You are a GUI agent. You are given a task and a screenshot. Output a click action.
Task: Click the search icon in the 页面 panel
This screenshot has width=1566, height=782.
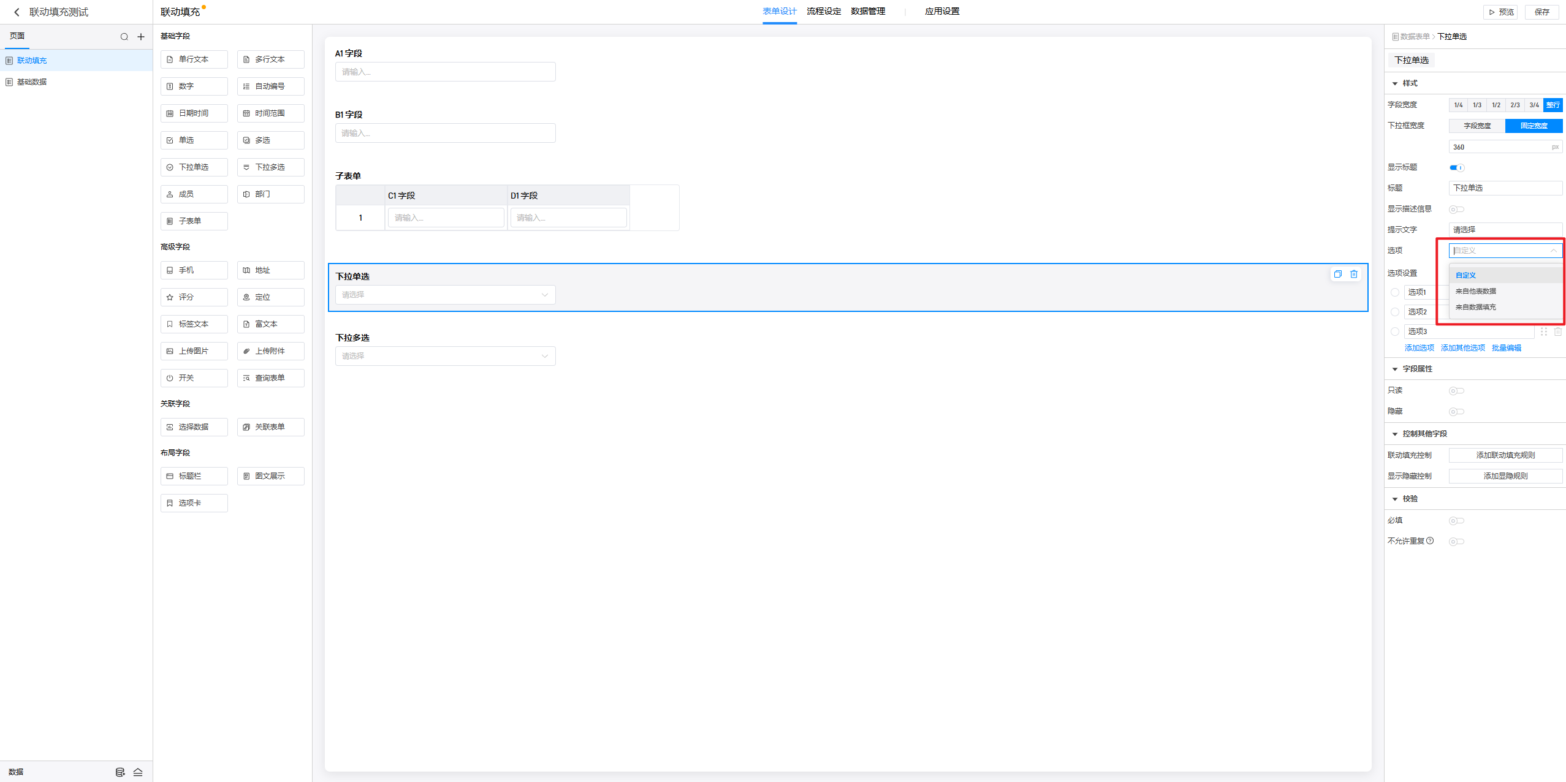(x=124, y=37)
